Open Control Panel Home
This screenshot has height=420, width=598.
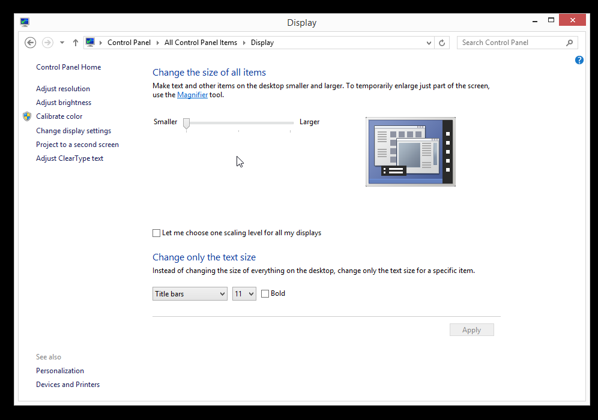click(68, 67)
